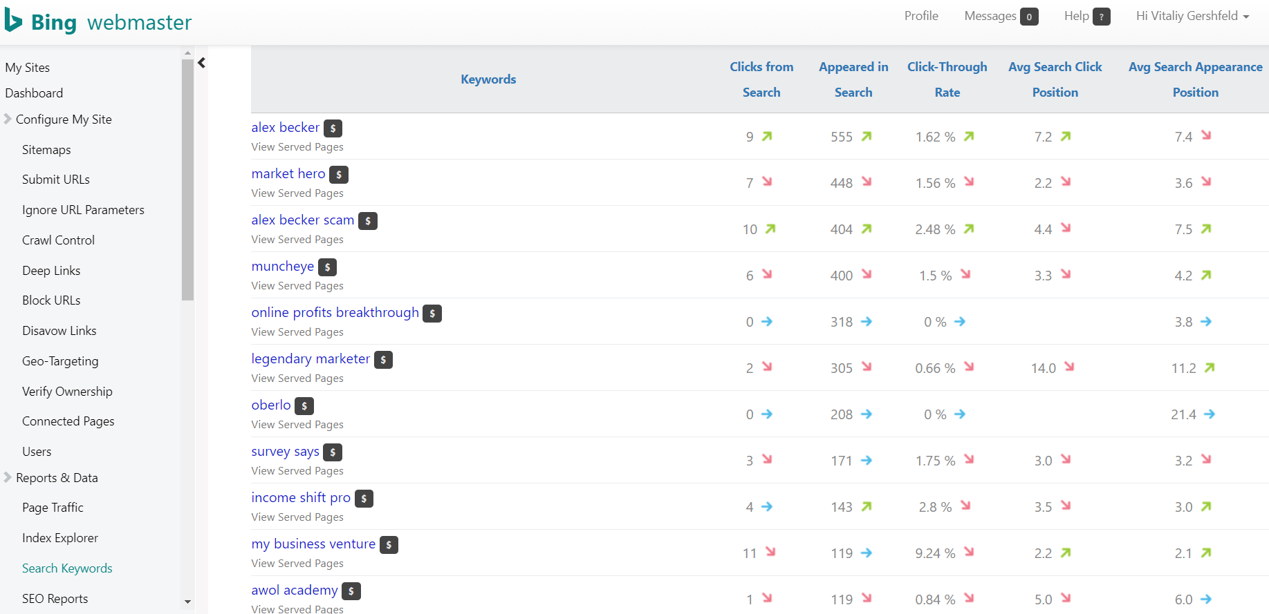This screenshot has width=1269, height=614.
Task: Click the dollar badge next to market hero
Action: (339, 175)
